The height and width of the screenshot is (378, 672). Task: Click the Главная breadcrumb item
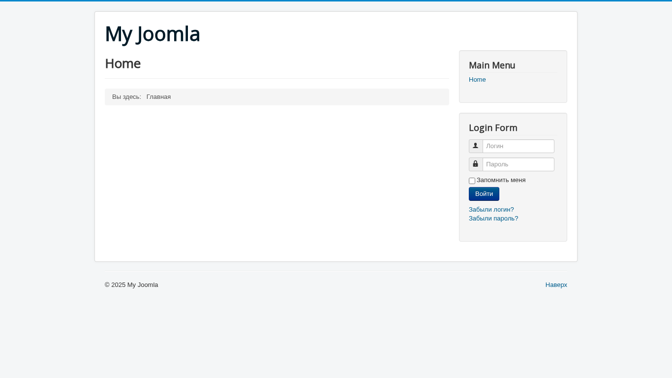[x=158, y=97]
